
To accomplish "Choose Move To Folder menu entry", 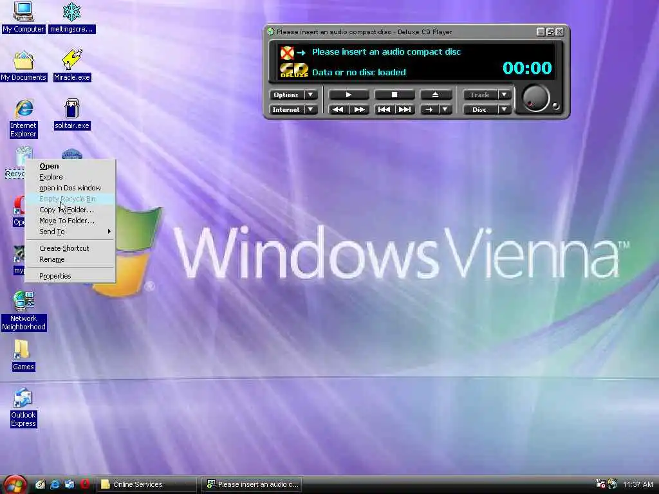I will (70, 221).
